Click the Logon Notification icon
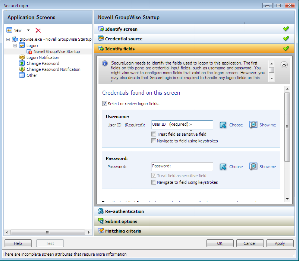 click(22, 57)
